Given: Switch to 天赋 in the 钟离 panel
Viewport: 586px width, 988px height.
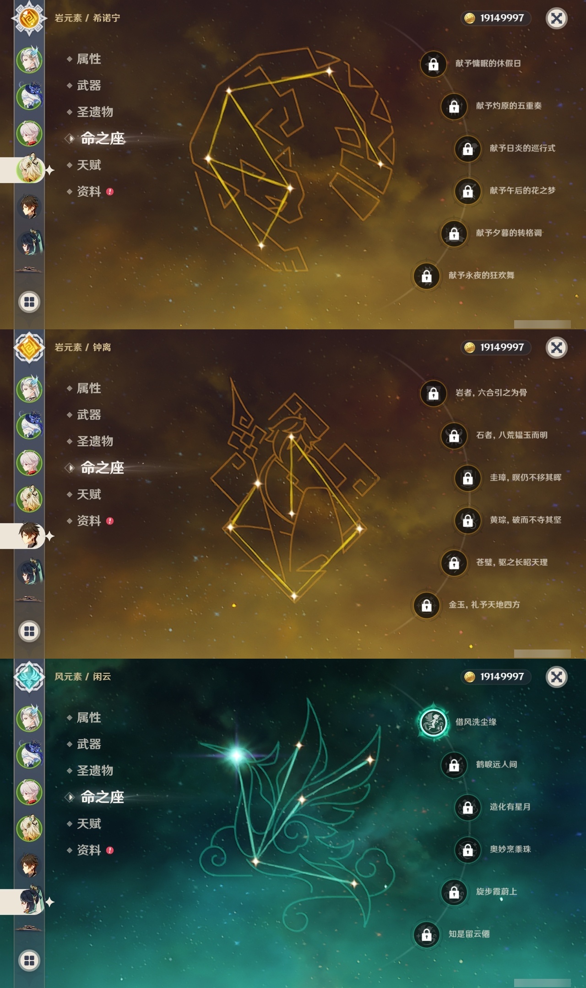Looking at the screenshot, I should pyautogui.click(x=89, y=494).
